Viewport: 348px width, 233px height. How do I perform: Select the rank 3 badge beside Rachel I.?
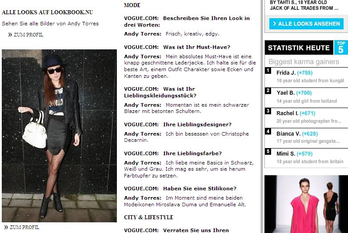point(268,111)
